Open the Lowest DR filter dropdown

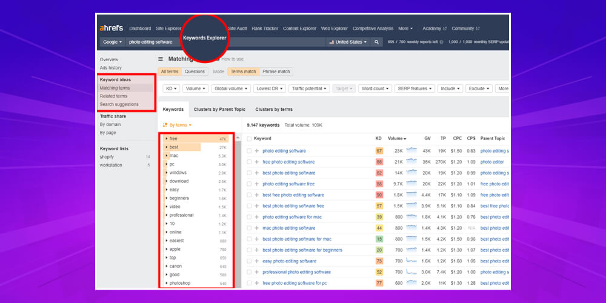(x=270, y=88)
